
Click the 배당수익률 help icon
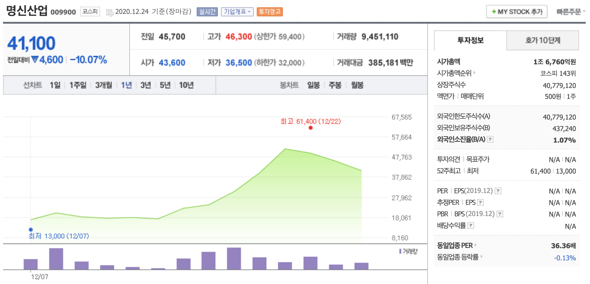[x=471, y=225]
